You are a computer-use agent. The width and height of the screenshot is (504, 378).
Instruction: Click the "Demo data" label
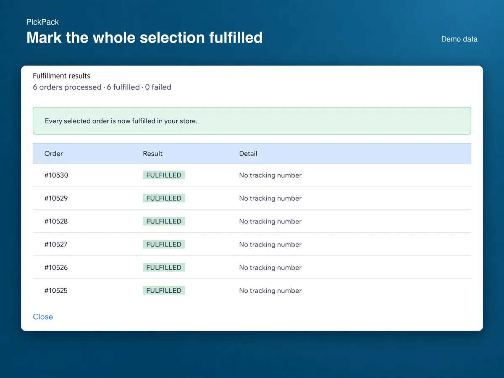click(x=459, y=39)
